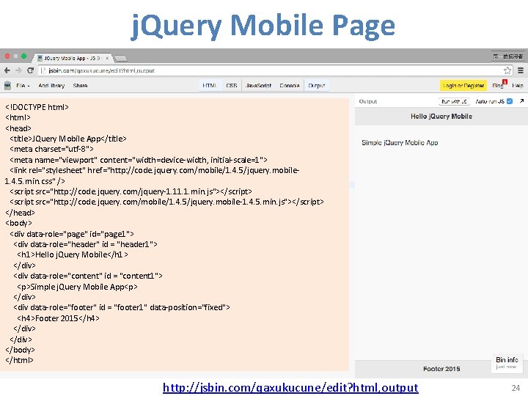Toggle the CSS panel tab

tap(232, 86)
